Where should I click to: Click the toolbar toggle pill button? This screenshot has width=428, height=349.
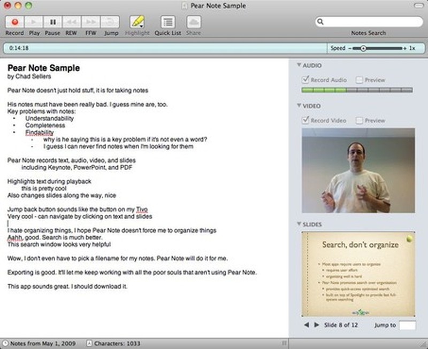(x=419, y=6)
